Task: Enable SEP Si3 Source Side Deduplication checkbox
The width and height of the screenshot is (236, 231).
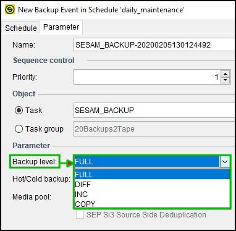Action: [80, 215]
